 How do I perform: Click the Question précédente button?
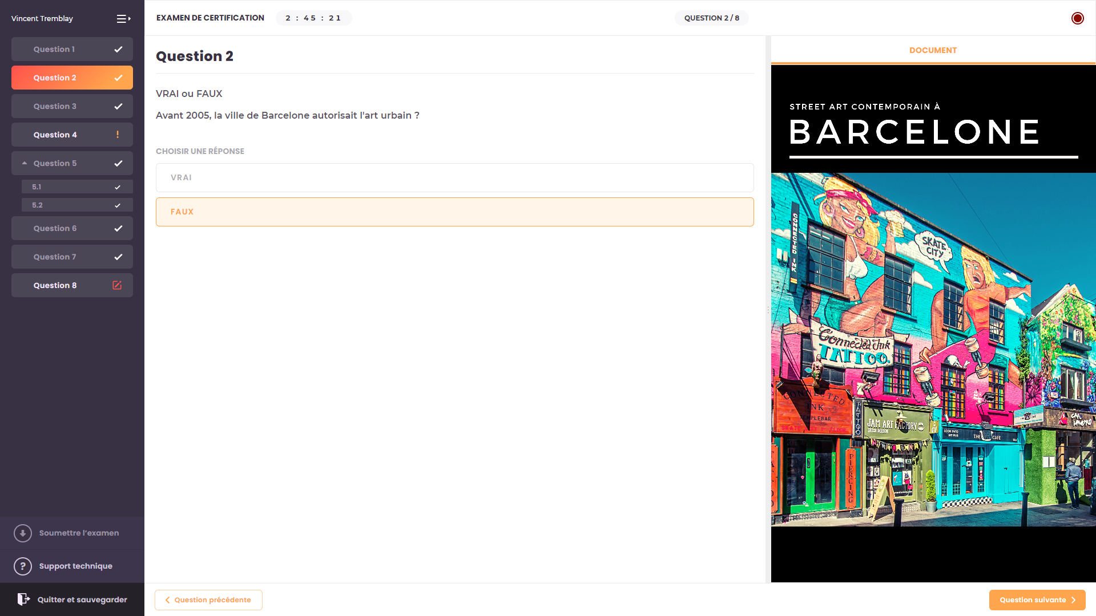pyautogui.click(x=208, y=600)
